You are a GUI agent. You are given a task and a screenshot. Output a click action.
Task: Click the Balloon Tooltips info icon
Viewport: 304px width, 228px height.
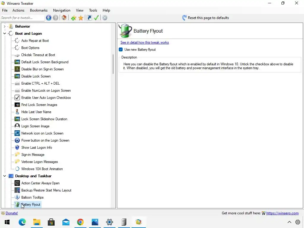[17, 197]
